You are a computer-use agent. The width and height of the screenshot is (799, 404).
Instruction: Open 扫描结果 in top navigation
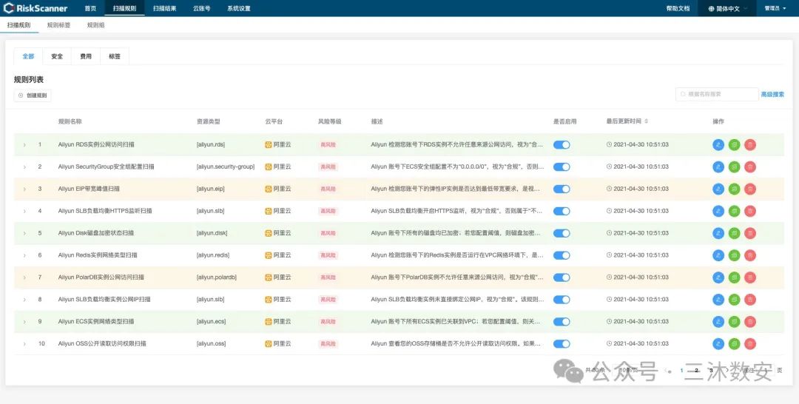coord(164,9)
